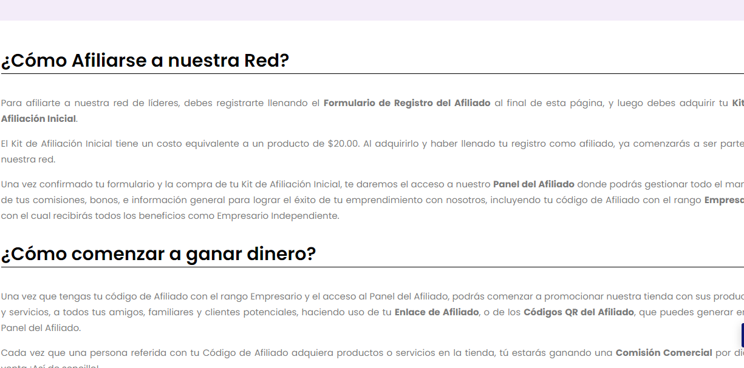744x368 pixels.
Task: Click the '¿Cómo Afiliarse a nuestra Red?' heading
Action: [145, 61]
